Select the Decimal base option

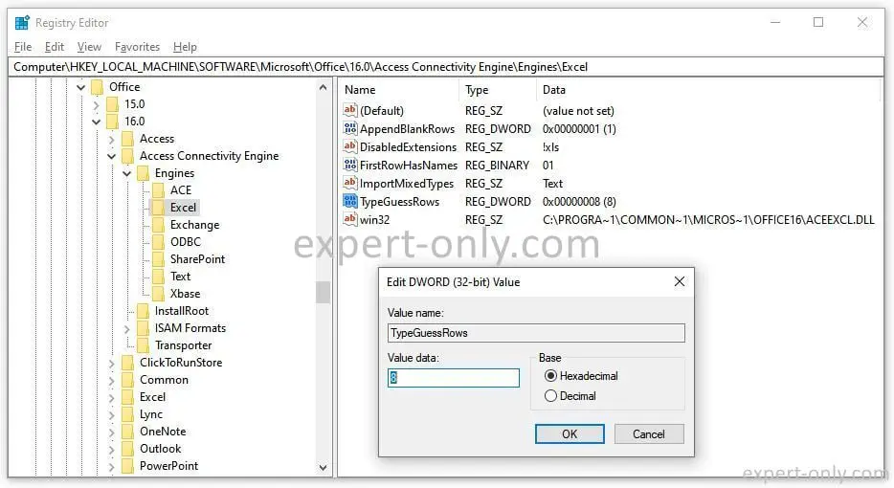[550, 395]
